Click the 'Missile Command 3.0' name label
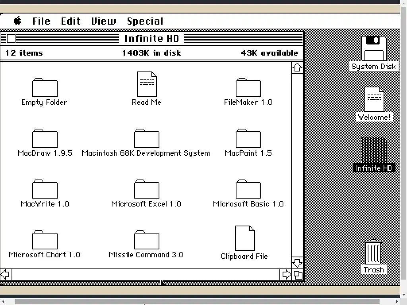Image resolution: width=407 pixels, height=305 pixels. tap(146, 255)
